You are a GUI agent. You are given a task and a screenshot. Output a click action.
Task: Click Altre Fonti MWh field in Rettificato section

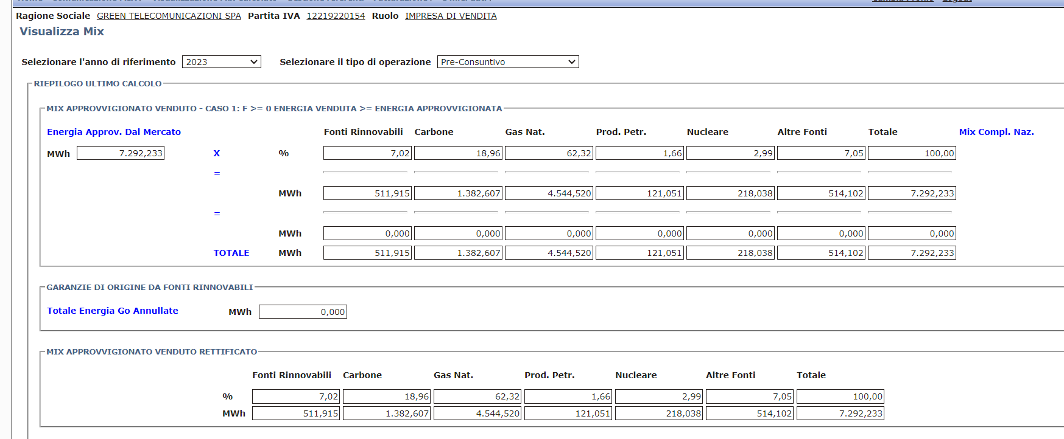749,413
